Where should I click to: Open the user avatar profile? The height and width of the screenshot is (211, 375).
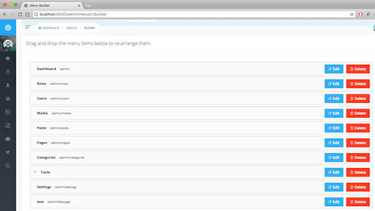(8, 44)
